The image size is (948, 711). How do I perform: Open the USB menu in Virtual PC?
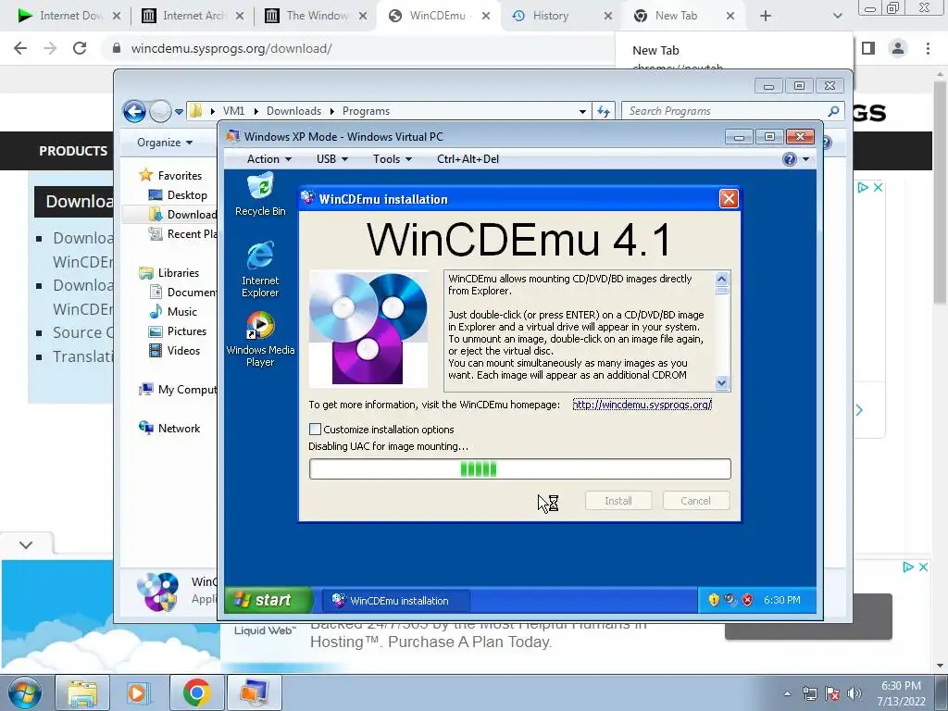(x=332, y=159)
